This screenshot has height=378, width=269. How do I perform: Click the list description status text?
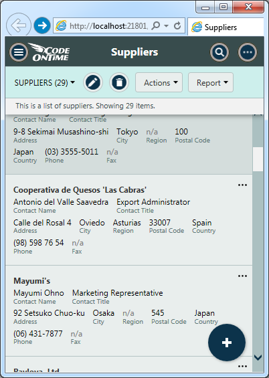[x=86, y=106]
